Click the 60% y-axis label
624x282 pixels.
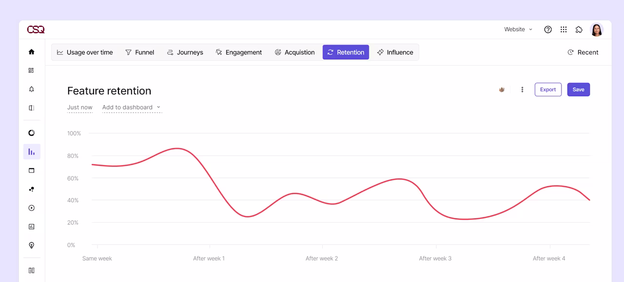coord(73,178)
